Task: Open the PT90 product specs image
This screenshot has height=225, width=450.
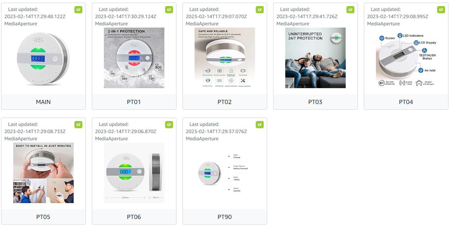Action: coord(225,173)
